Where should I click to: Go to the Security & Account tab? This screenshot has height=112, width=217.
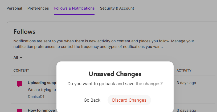pos(117,8)
